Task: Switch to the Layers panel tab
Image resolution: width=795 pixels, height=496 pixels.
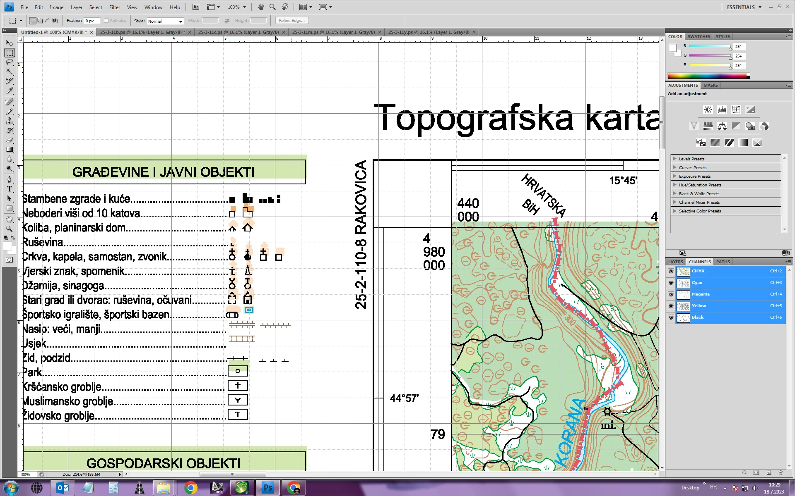Action: [x=675, y=262]
